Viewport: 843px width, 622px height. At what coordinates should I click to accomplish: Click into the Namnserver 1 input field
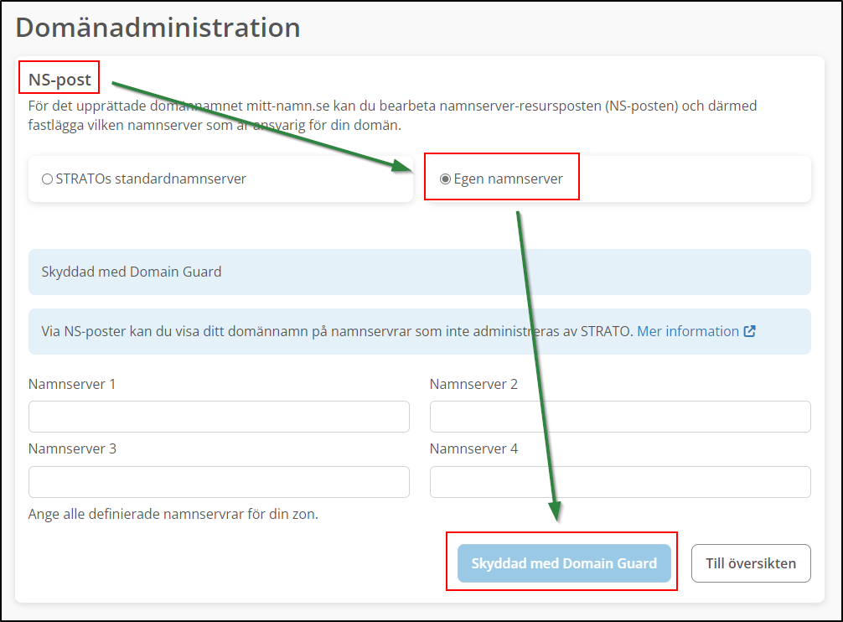(219, 417)
